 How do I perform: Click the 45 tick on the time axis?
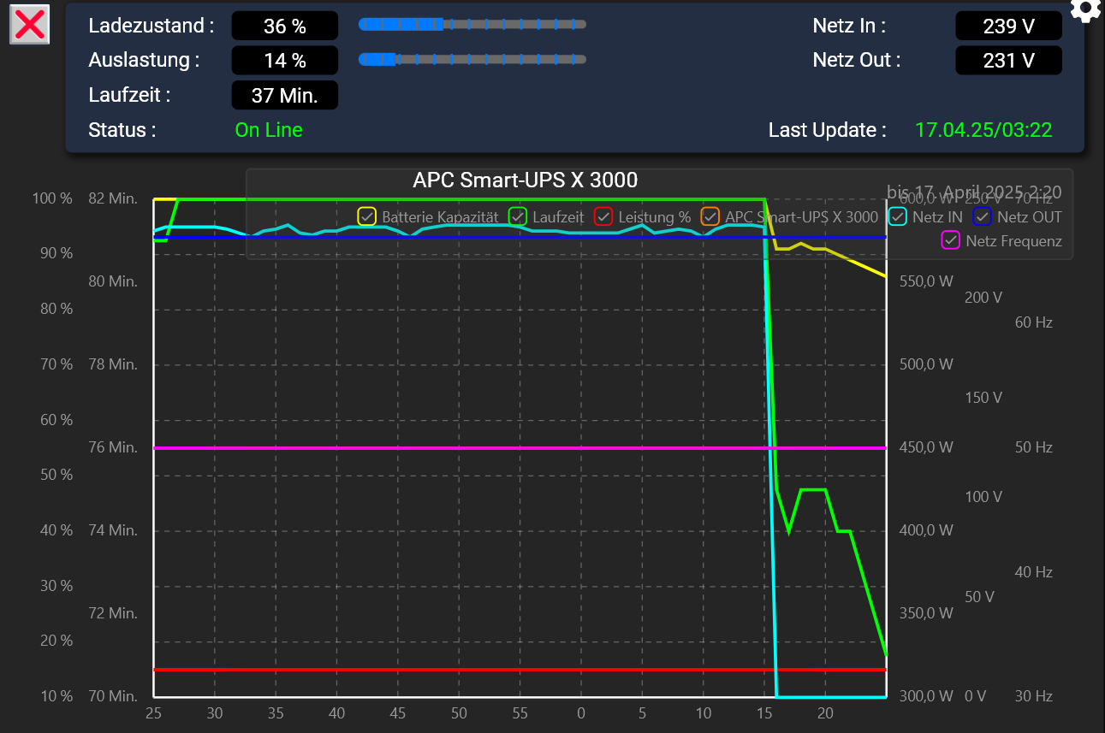(x=397, y=713)
